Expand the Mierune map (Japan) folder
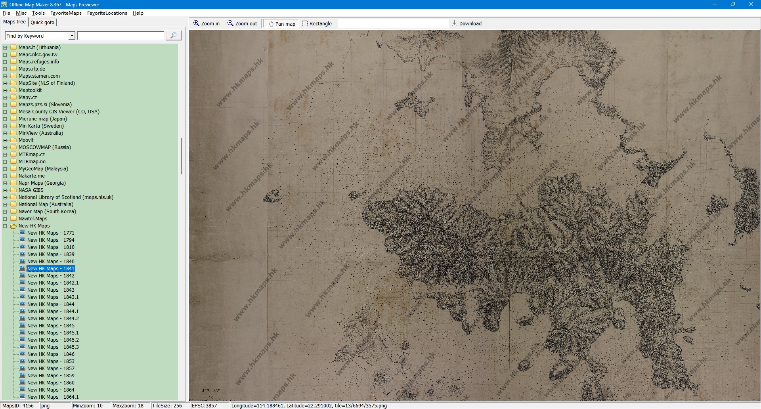 point(5,119)
